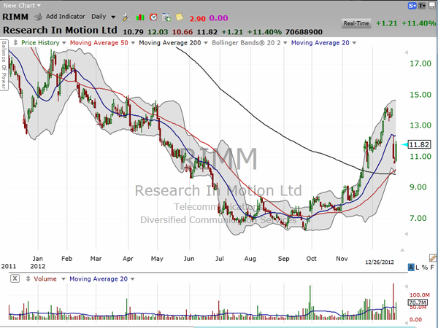Viewport: 438px width, 328px height.
Task: Click the triangle at the time axis right end
Action: pos(402,250)
